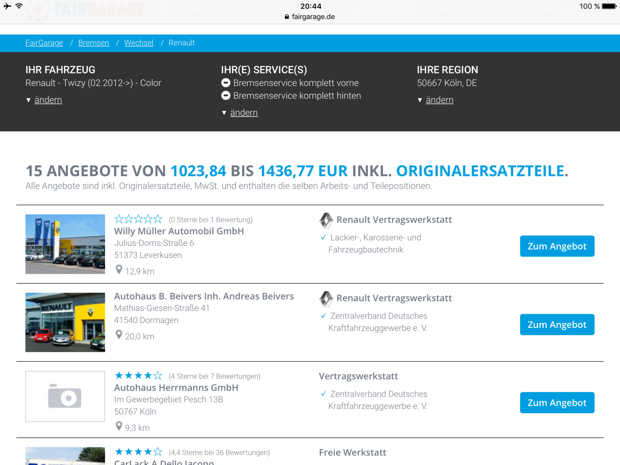Expand ändern under Ihr(e) Service(s)
Viewport: 620px width, 465px height.
click(244, 113)
